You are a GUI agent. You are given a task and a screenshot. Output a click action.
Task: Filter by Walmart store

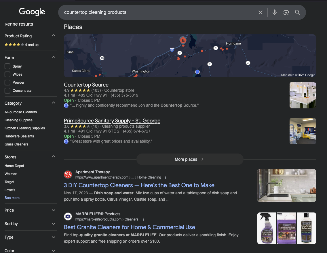[11, 174]
